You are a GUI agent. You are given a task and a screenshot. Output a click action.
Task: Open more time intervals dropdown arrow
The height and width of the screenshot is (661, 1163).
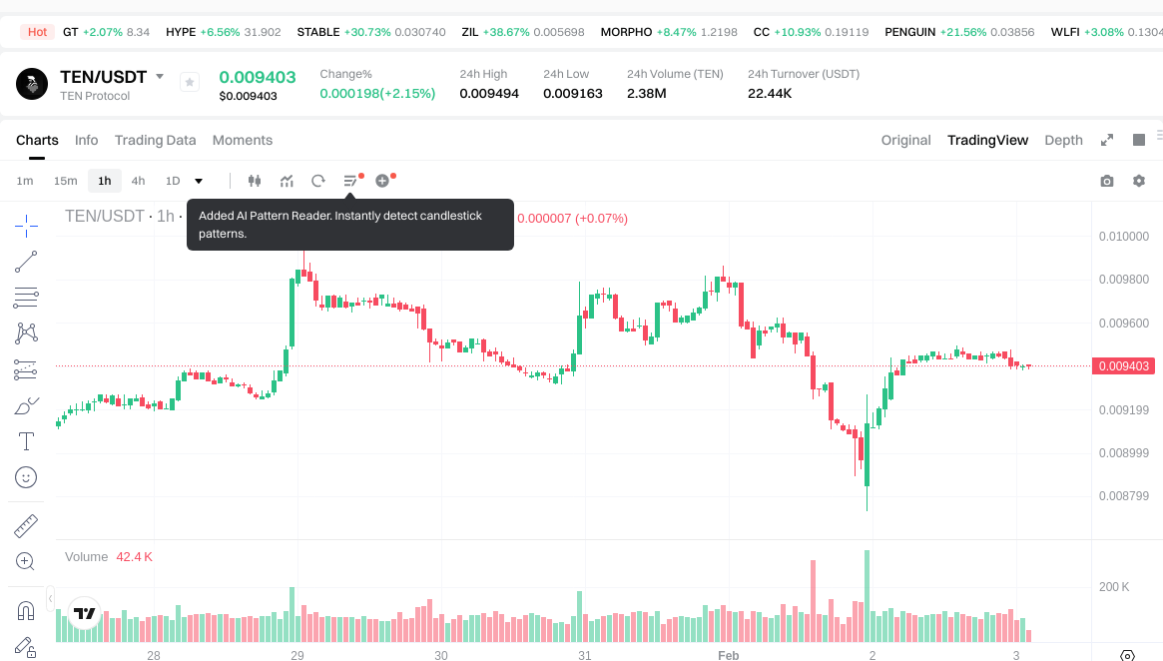tap(199, 181)
